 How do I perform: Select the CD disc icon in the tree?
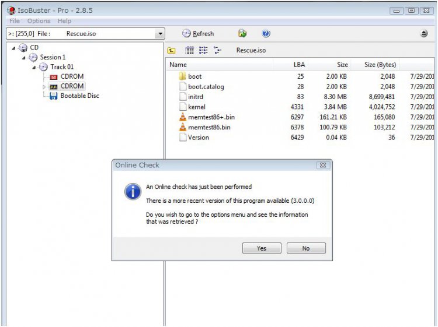point(23,48)
